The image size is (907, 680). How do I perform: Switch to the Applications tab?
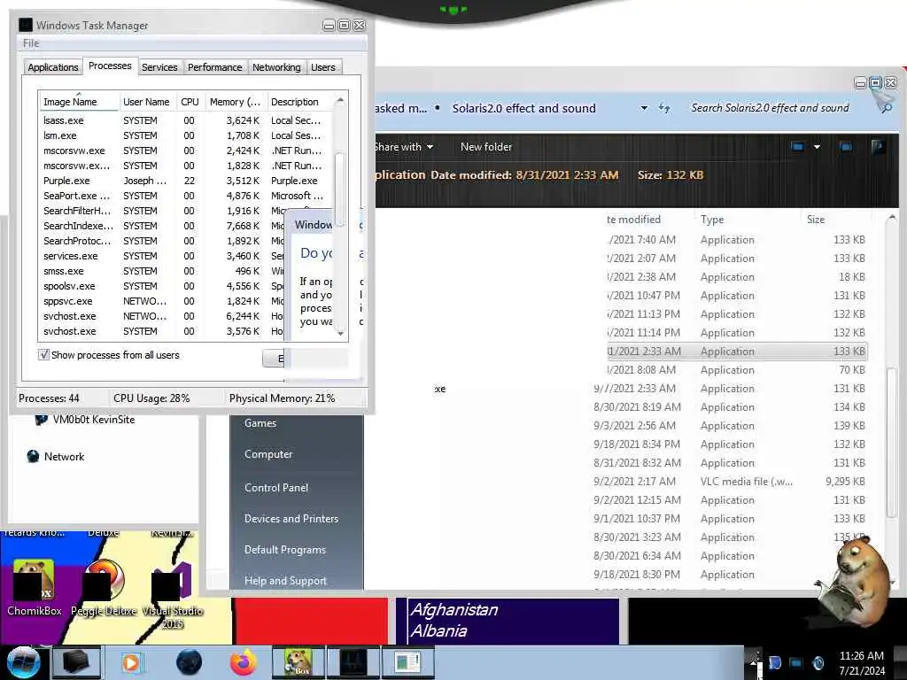point(52,67)
